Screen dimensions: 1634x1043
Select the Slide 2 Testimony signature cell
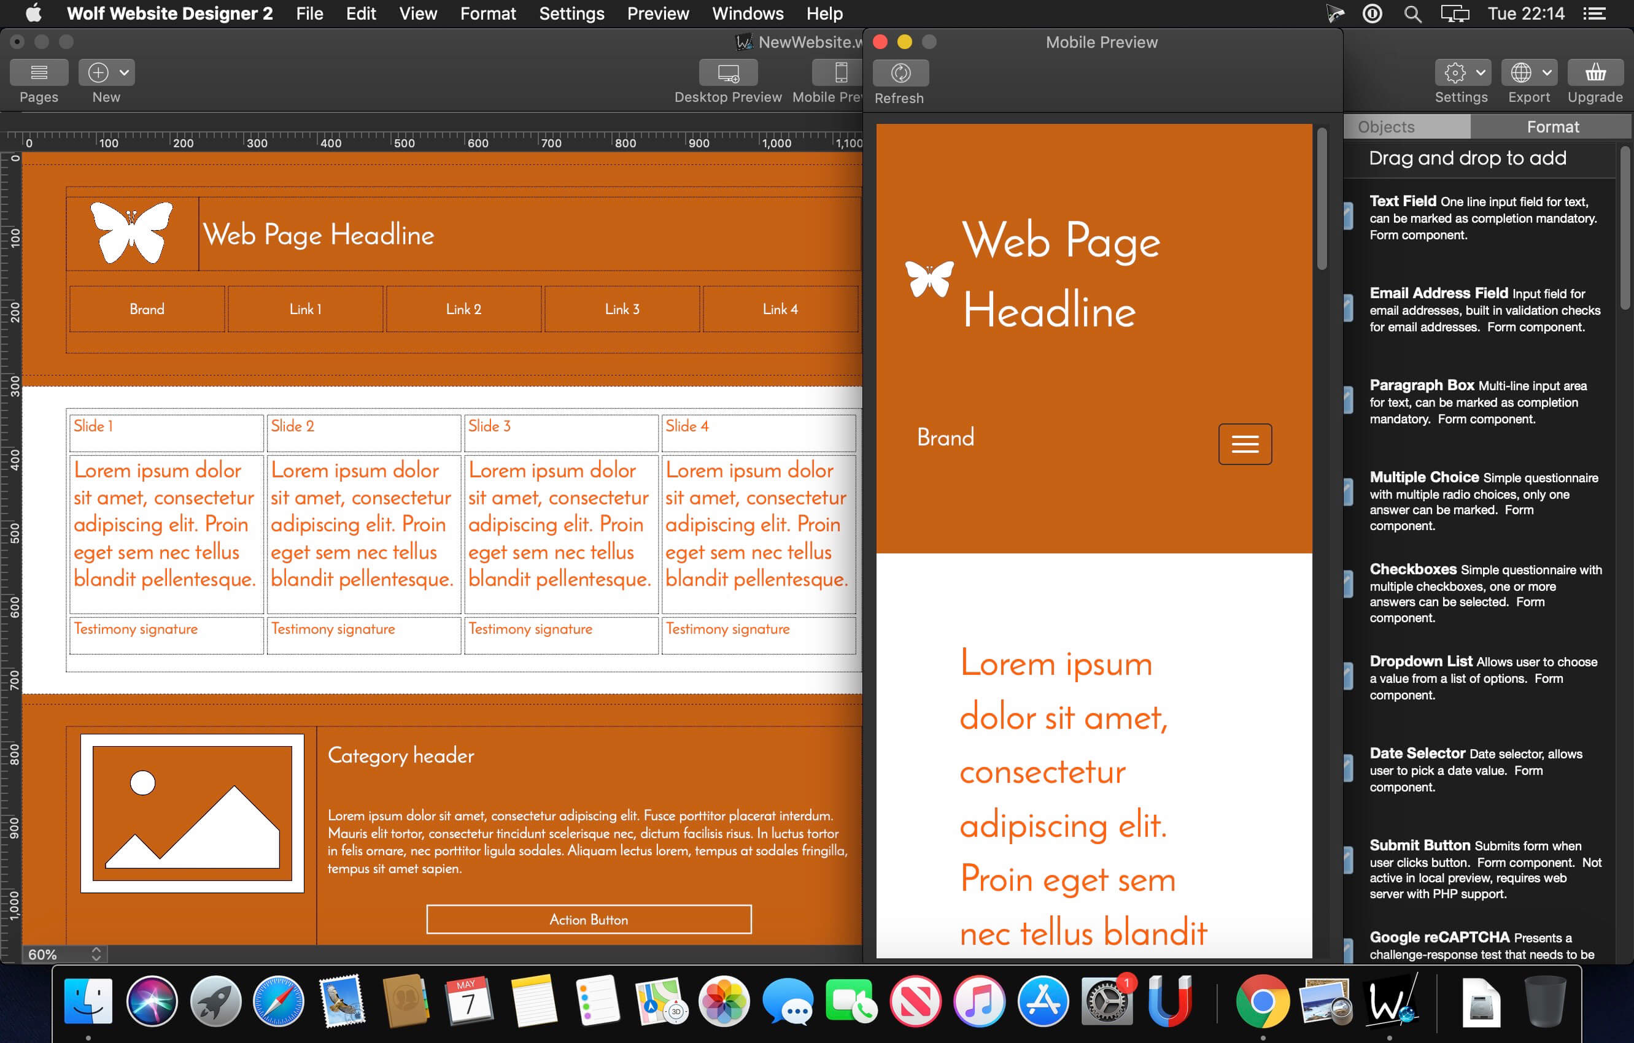click(364, 636)
